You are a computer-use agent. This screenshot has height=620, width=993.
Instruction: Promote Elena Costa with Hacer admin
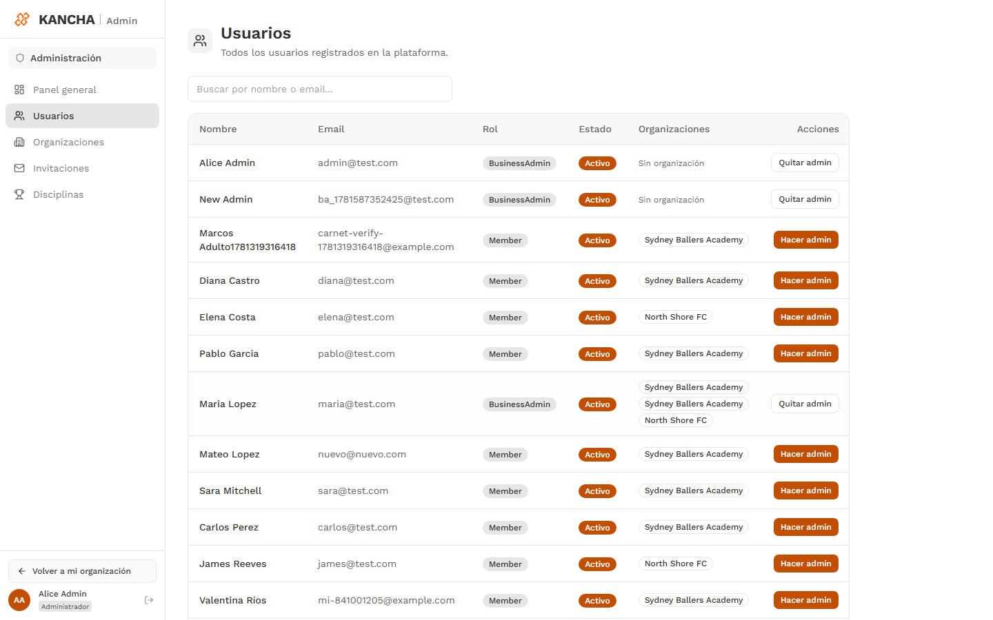point(806,317)
